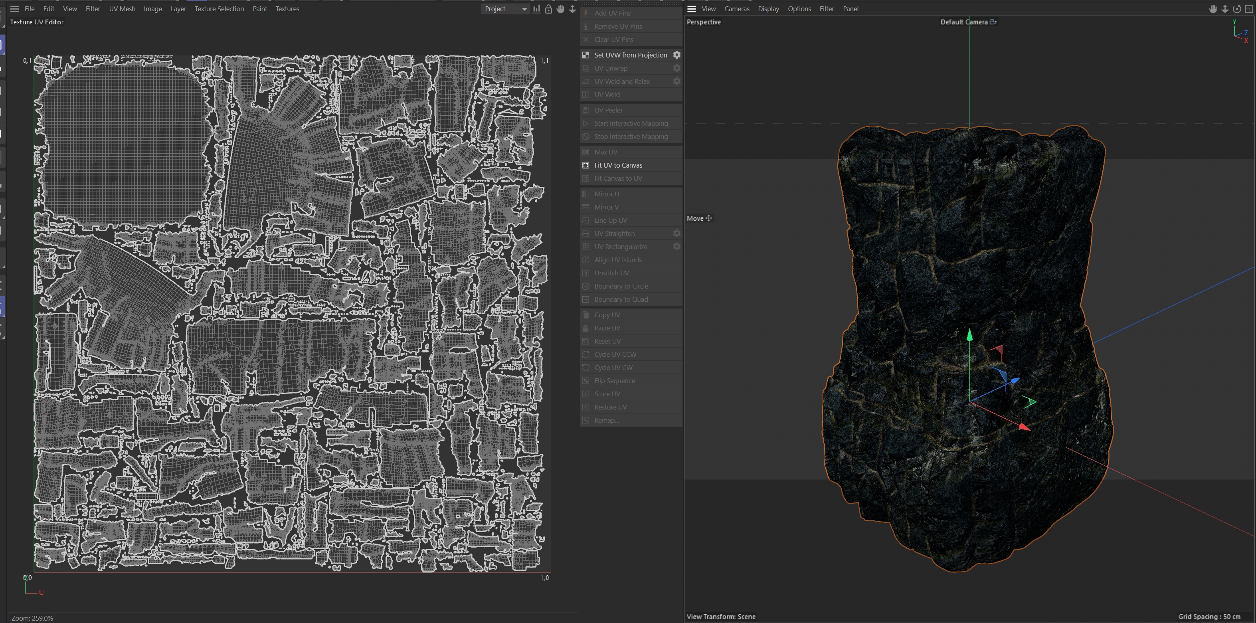Click the UV editor histogram bars icon
Image resolution: width=1256 pixels, height=623 pixels.
pyautogui.click(x=536, y=9)
